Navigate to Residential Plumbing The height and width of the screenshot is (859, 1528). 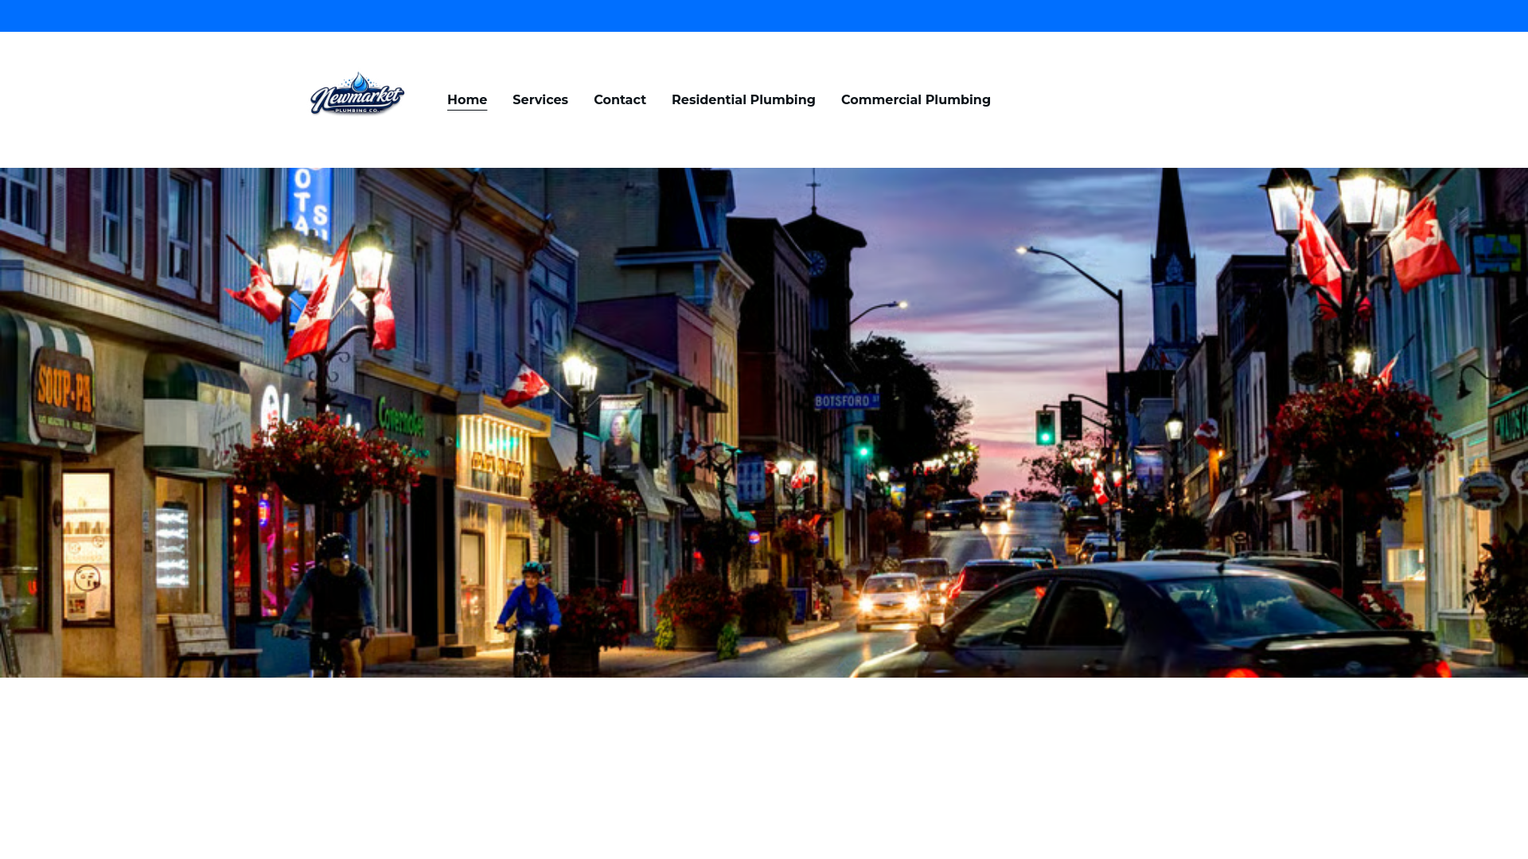743,100
